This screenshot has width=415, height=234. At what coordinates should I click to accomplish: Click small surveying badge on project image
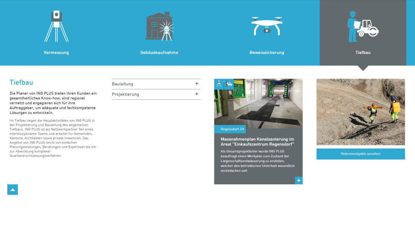point(219,84)
